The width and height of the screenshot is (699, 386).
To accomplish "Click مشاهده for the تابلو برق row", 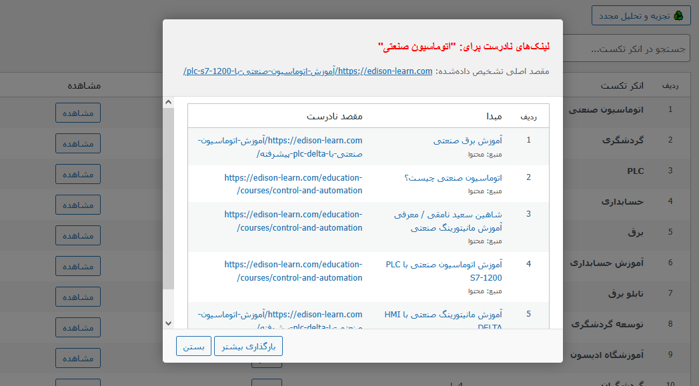I will [77, 297].
